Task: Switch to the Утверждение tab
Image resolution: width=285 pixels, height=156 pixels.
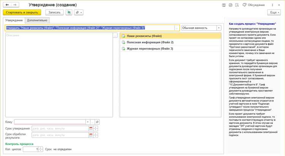Action: coord(14,20)
